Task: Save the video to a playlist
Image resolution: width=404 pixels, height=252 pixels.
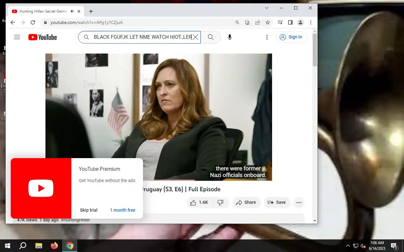Action: 276,203
